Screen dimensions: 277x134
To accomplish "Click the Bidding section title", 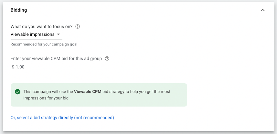I will pyautogui.click(x=19, y=10).
